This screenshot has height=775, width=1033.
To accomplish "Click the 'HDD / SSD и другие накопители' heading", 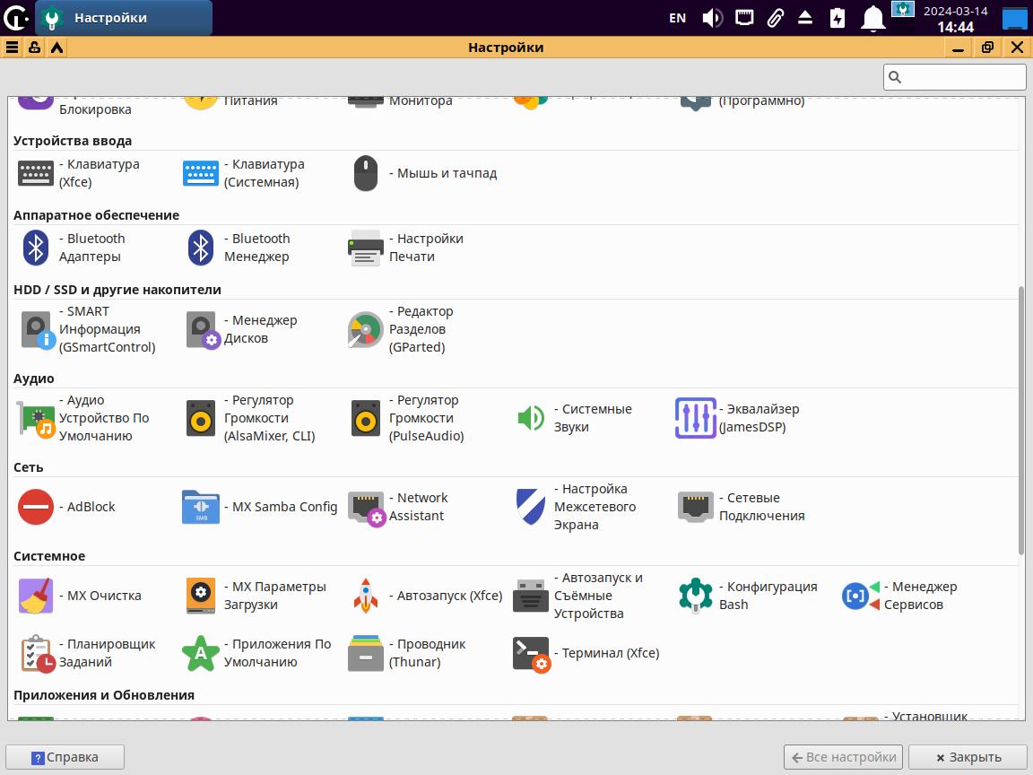I will click(117, 290).
